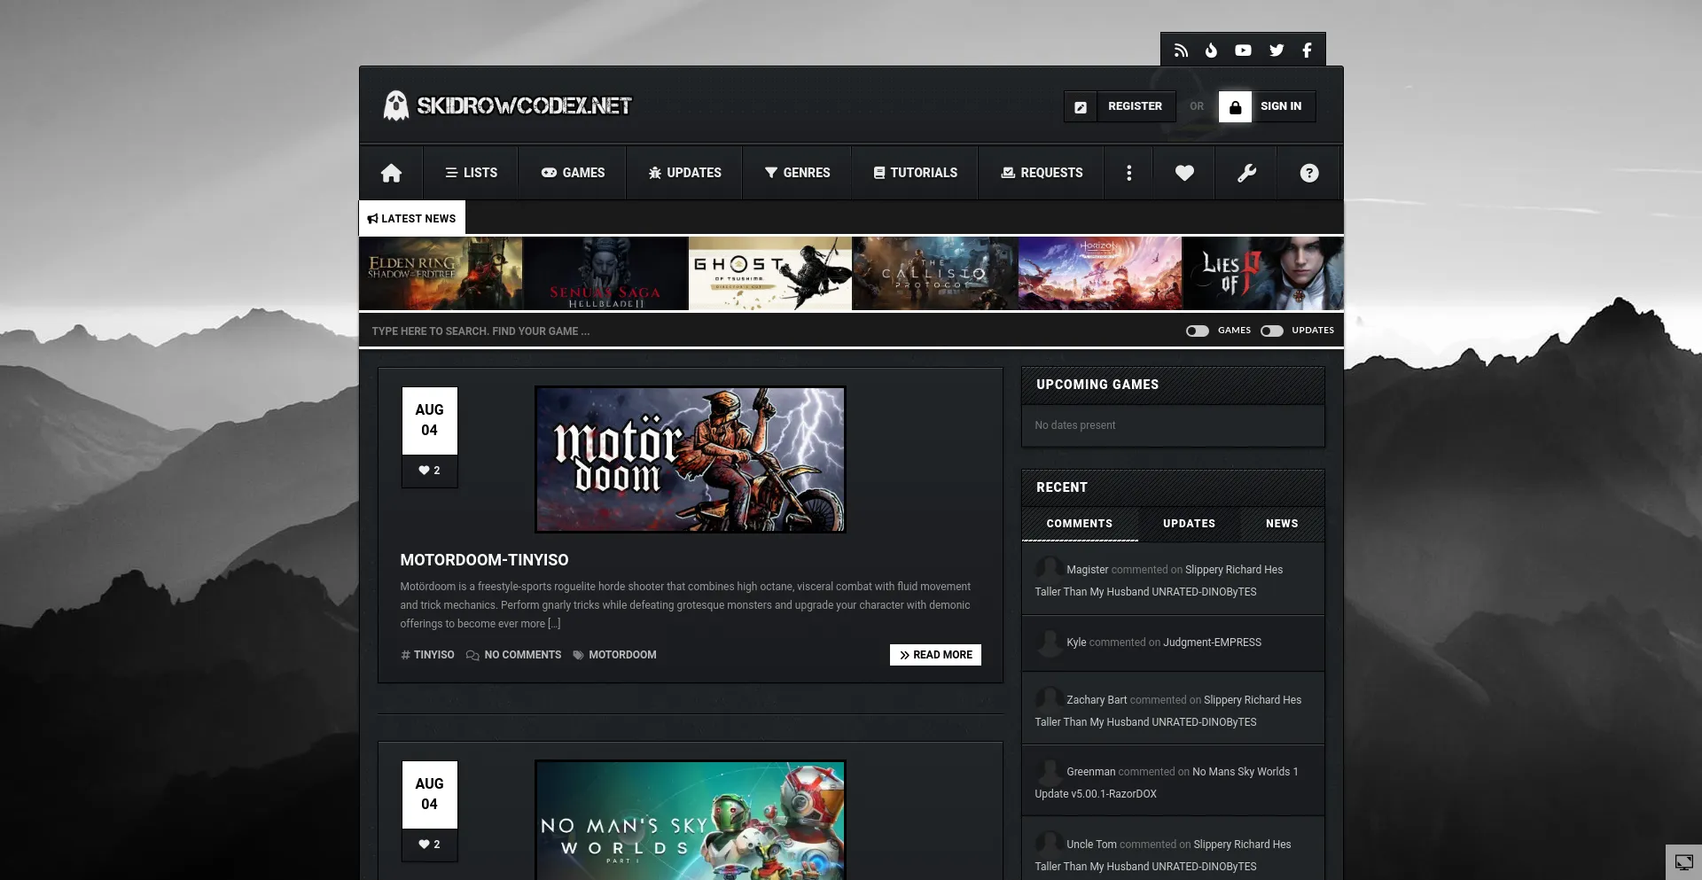Open the Horizon news thumbnail
The image size is (1702, 880).
pyautogui.click(x=1100, y=273)
